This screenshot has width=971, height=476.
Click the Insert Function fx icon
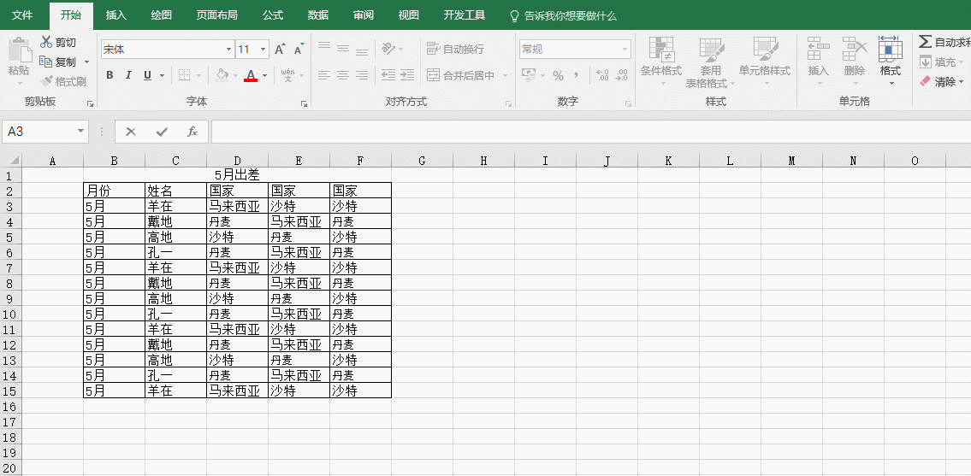(x=192, y=132)
